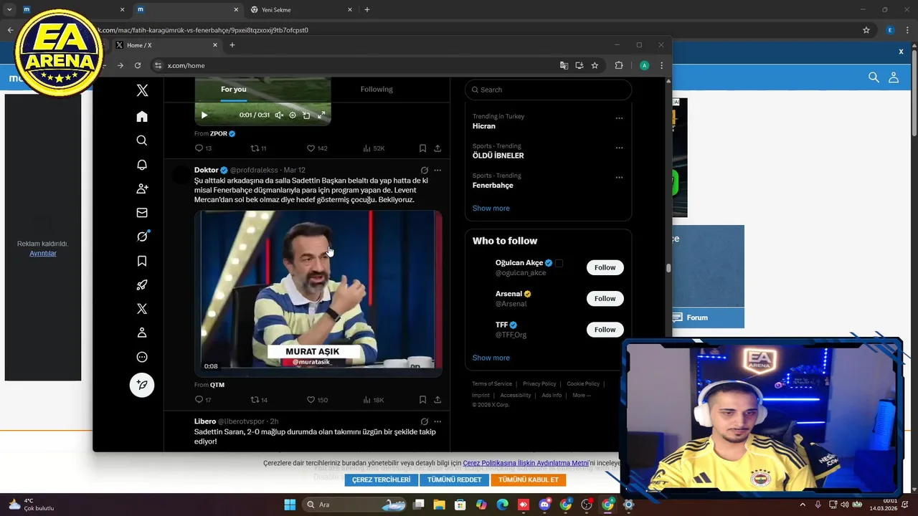Open Discord from the taskbar
This screenshot has width=918, height=516.
[x=544, y=505]
